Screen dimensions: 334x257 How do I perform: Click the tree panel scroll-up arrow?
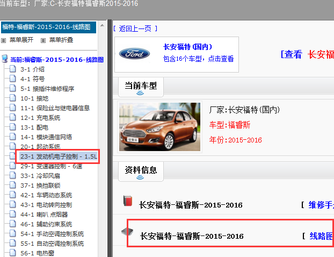pos(102,25)
